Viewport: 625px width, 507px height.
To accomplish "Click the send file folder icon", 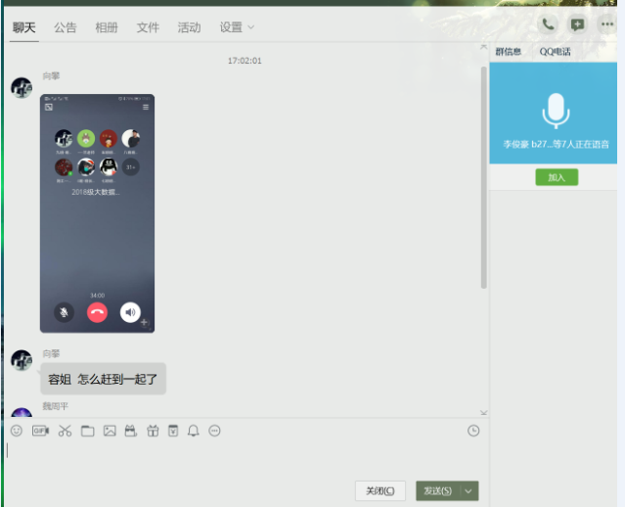I will pos(87,431).
